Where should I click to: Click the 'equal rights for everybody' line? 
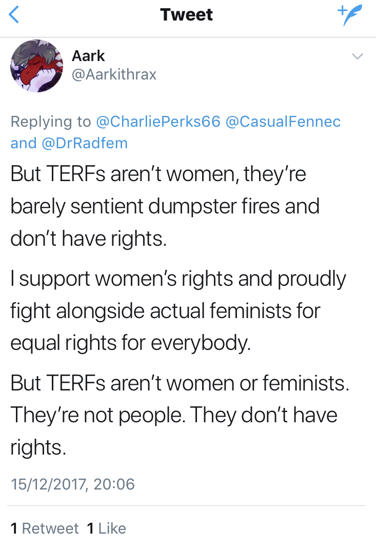coord(131,342)
